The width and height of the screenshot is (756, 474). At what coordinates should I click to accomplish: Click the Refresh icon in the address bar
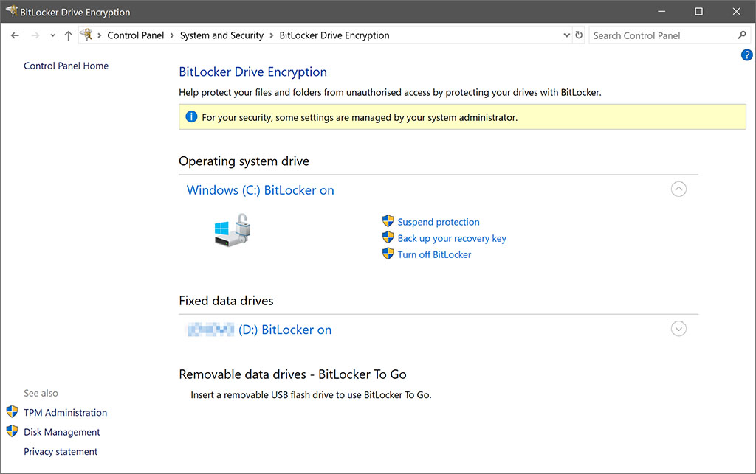[578, 35]
